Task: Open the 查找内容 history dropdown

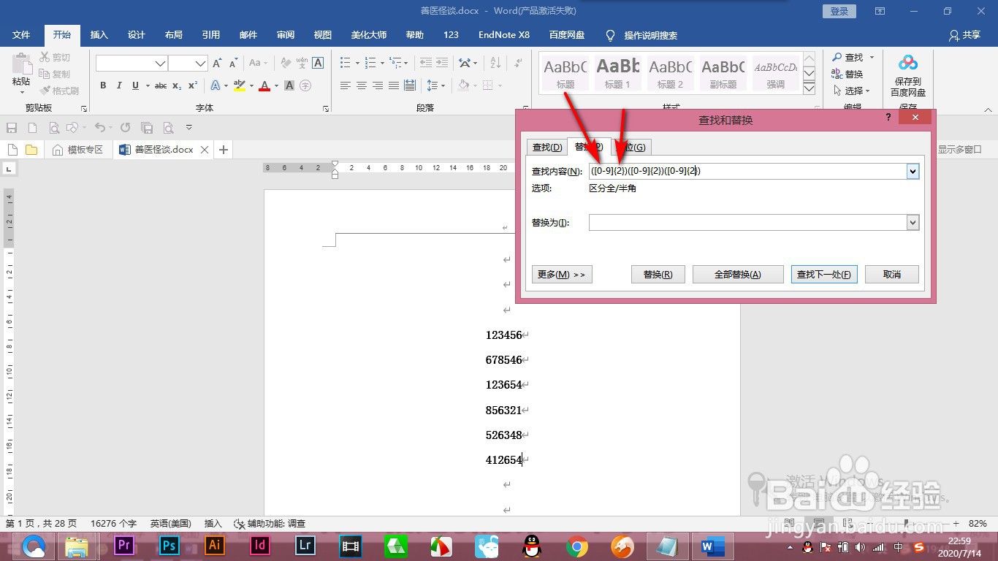Action: [912, 171]
